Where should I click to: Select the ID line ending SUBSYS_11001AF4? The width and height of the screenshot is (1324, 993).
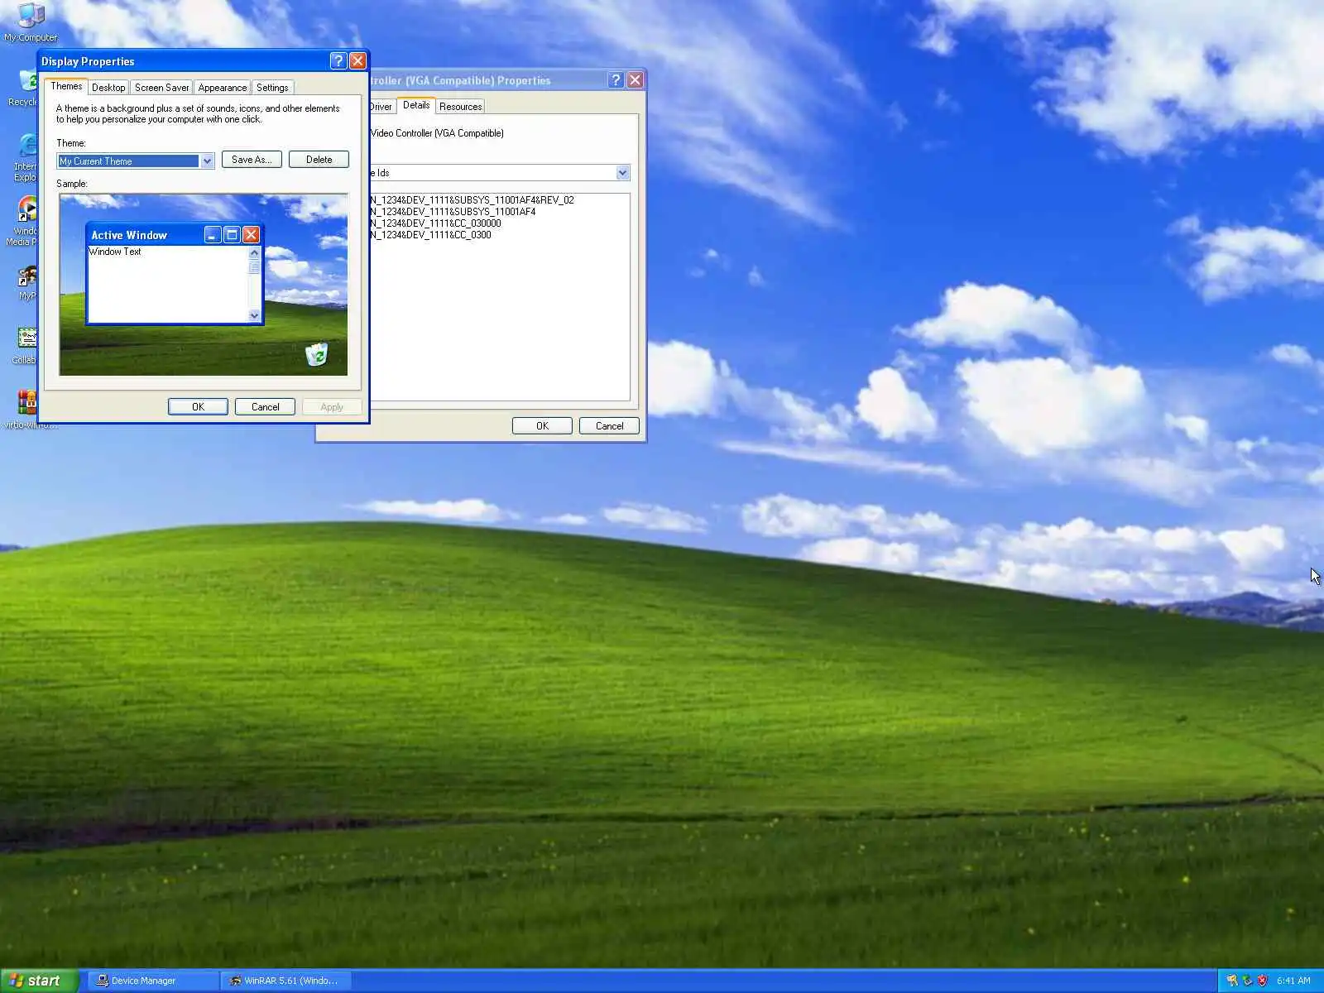pos(453,212)
